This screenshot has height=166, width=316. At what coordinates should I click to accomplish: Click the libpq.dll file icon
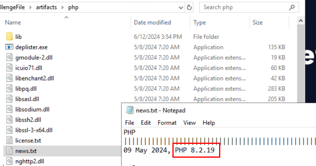point(9,89)
